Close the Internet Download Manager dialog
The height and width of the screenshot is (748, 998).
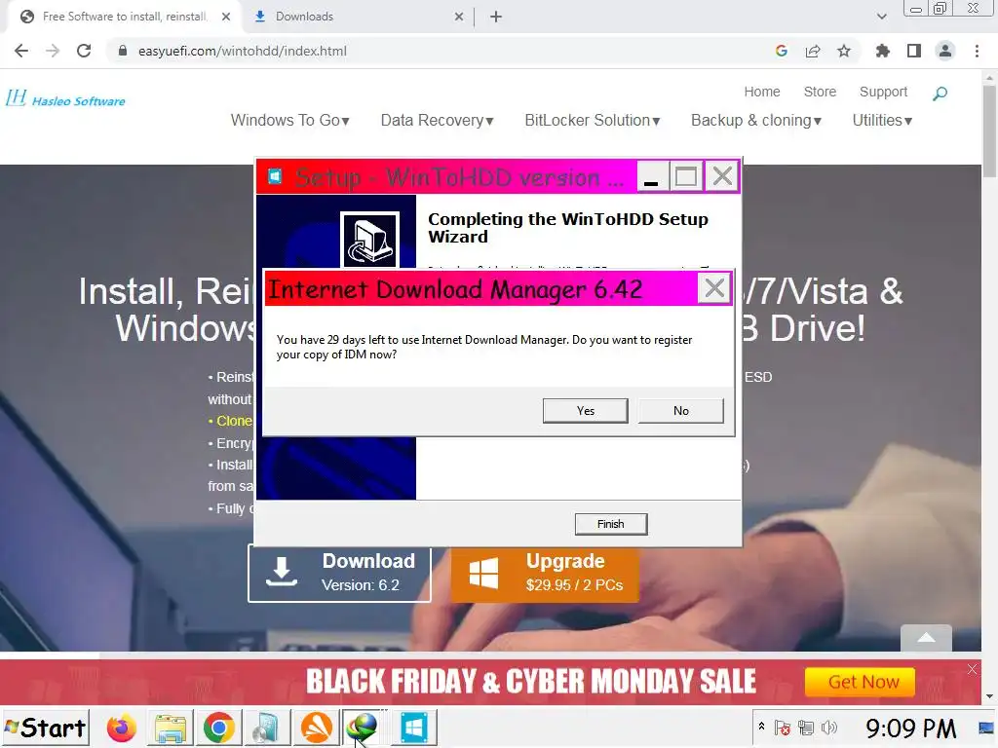point(714,288)
